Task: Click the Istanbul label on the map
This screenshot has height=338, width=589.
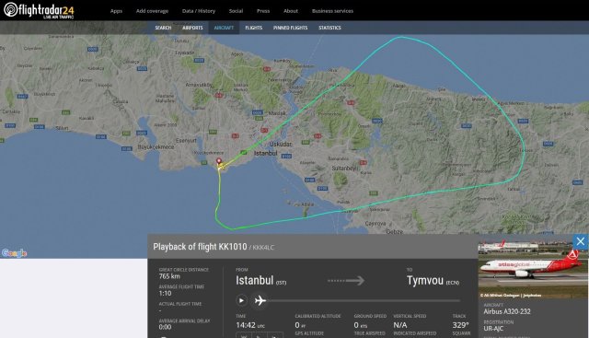Action: point(266,154)
